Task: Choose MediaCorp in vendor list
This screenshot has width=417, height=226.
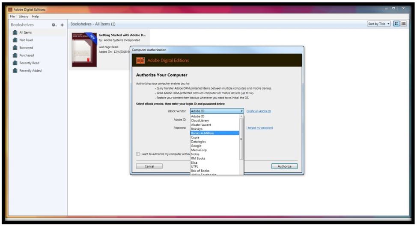Action: [215, 150]
